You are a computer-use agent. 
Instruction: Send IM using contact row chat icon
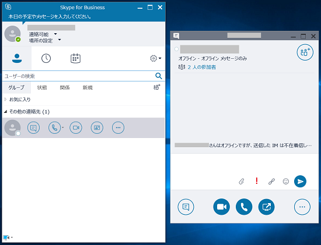[x=33, y=128]
